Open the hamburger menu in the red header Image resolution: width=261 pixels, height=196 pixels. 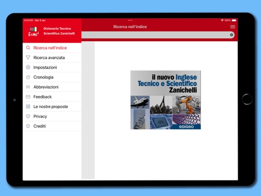233,27
